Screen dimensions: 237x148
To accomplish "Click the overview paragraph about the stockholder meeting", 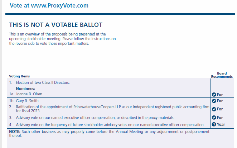I will point(62,39).
